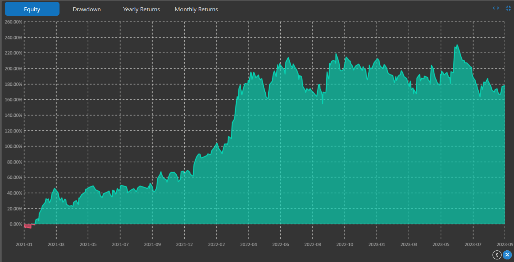
Task: Select the 180.00% axis value
Action: pos(14,84)
